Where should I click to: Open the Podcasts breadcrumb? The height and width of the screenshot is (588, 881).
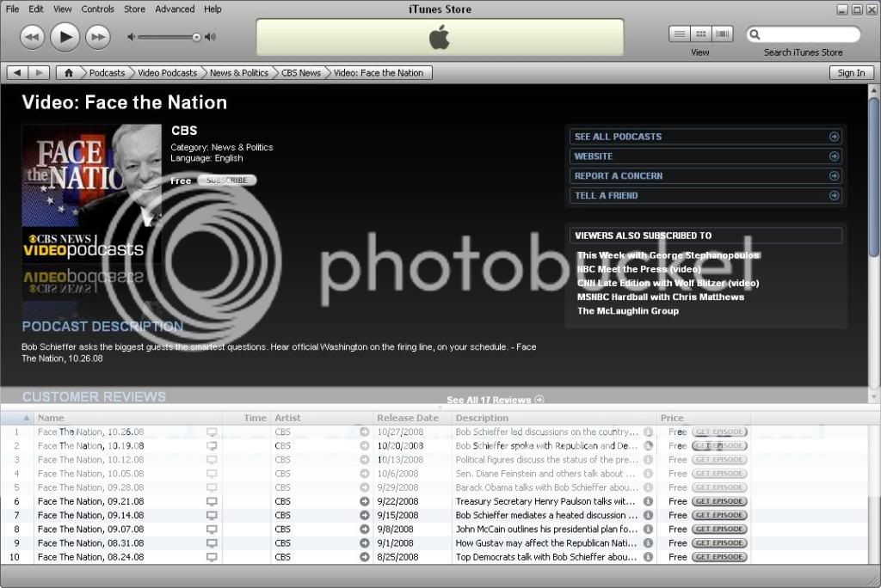point(107,72)
